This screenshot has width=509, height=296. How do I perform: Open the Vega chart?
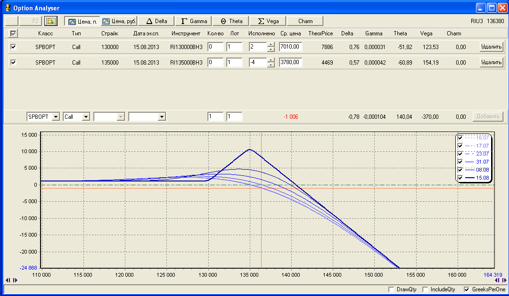(268, 21)
